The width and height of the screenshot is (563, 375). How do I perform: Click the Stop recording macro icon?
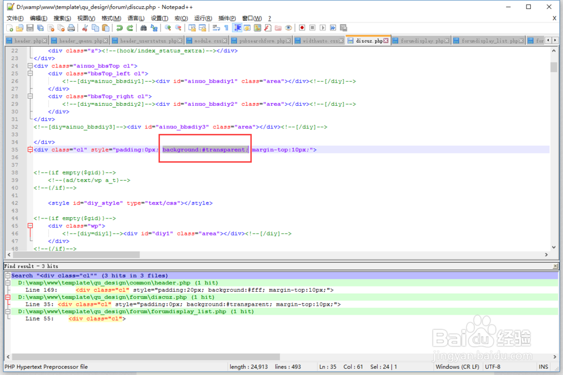[312, 28]
